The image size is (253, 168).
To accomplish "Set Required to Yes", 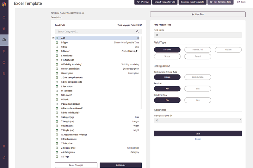I will point(198,89).
